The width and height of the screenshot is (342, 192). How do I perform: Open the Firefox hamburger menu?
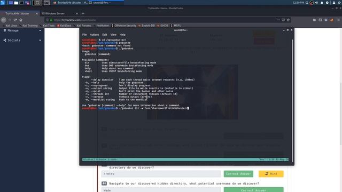pos(338,20)
